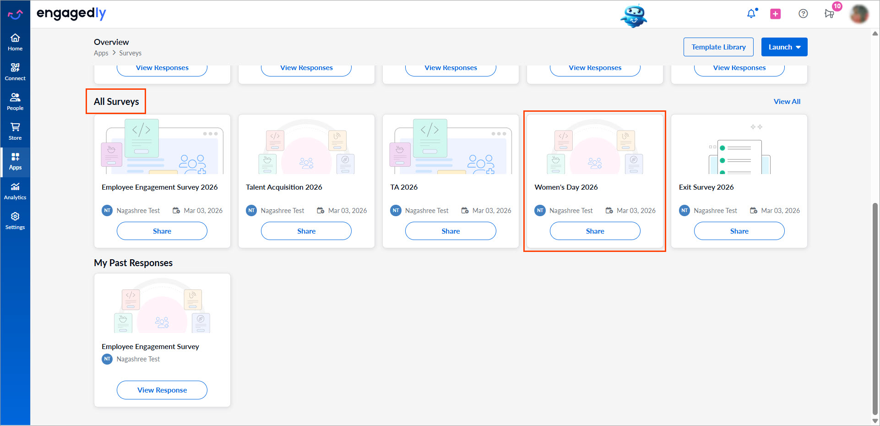Open the user profile avatar
The width and height of the screenshot is (880, 426).
click(x=859, y=14)
